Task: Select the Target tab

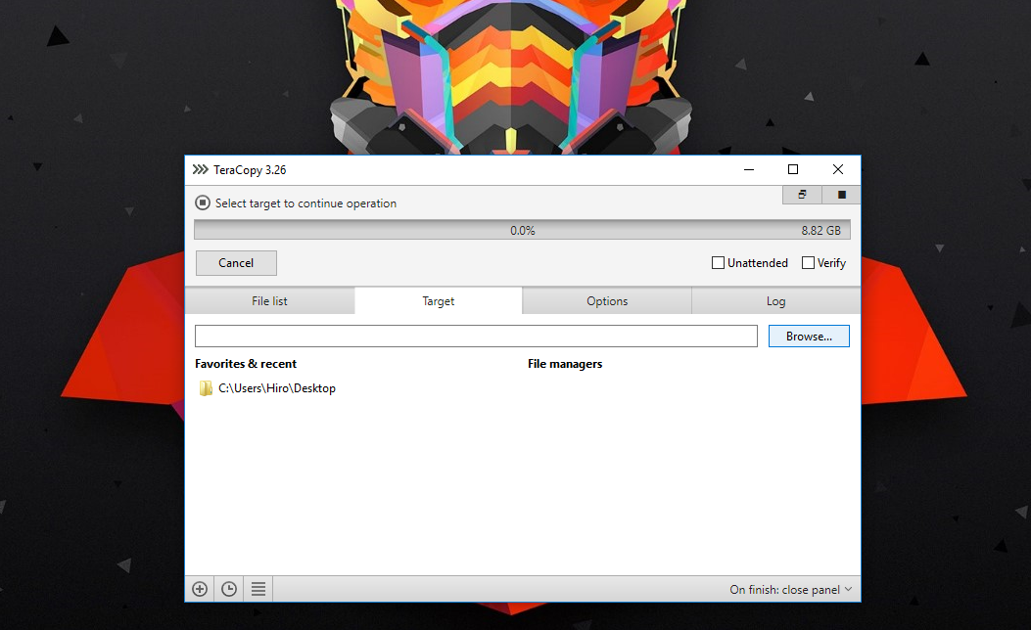Action: (438, 301)
